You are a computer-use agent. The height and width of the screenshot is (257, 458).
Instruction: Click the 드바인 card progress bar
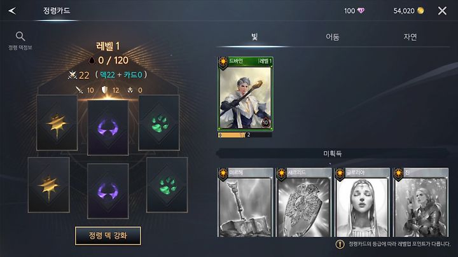(x=245, y=135)
